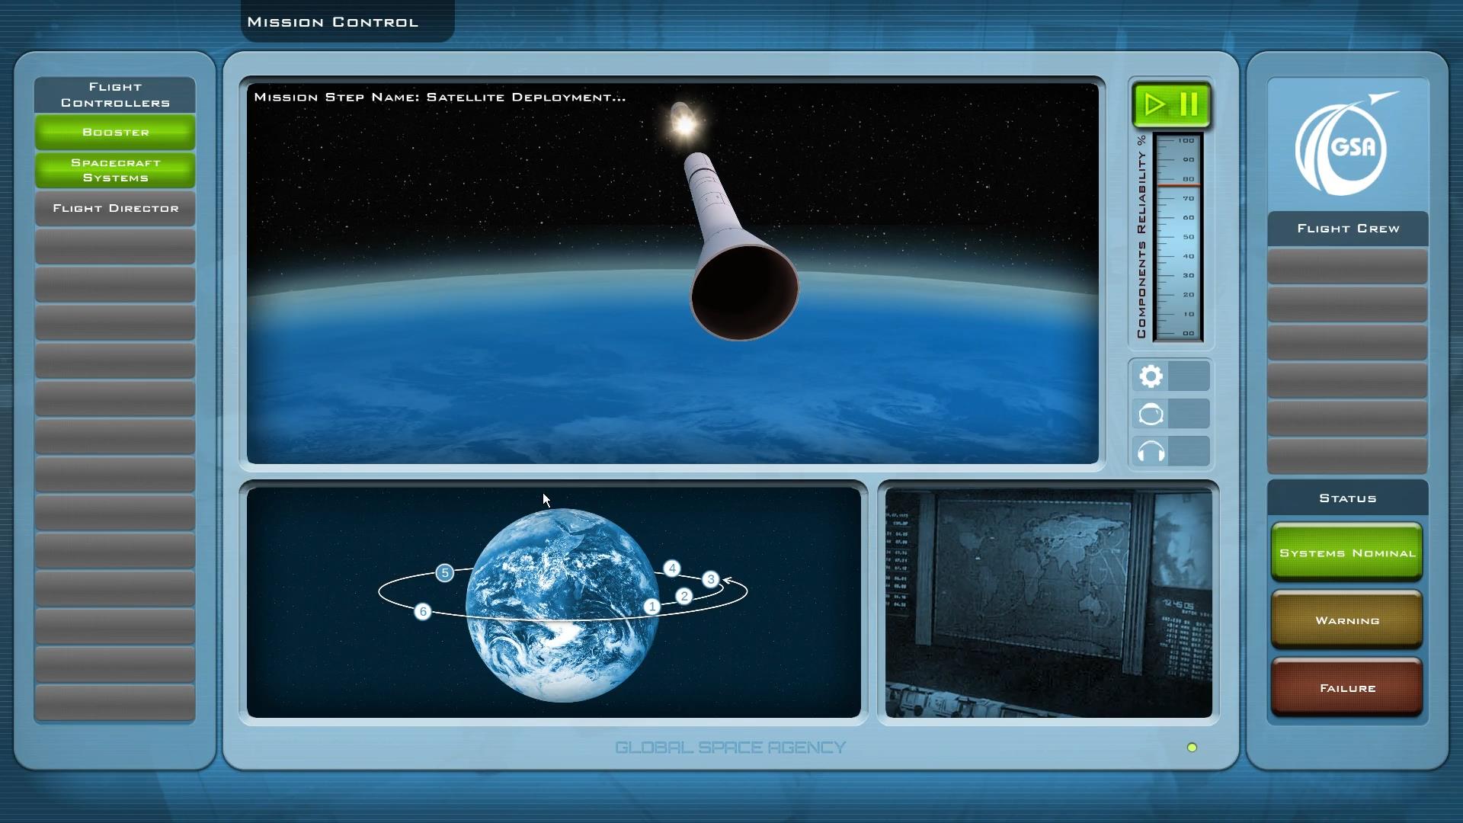Choose the Spacecraft Systems controller
Viewport: 1463px width, 823px height.
pos(115,170)
